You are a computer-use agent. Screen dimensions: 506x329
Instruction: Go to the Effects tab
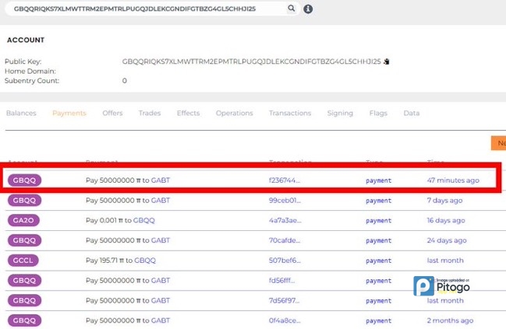click(188, 114)
